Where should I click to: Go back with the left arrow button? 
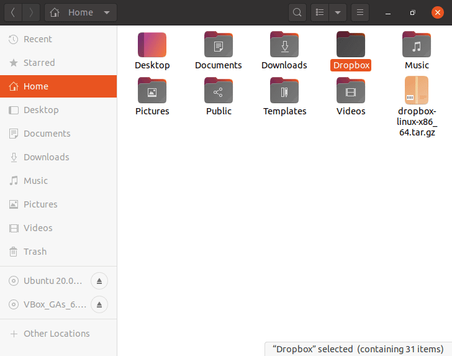(13, 12)
